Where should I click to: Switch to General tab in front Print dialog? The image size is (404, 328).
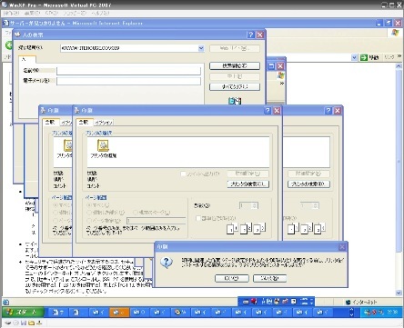coord(84,122)
